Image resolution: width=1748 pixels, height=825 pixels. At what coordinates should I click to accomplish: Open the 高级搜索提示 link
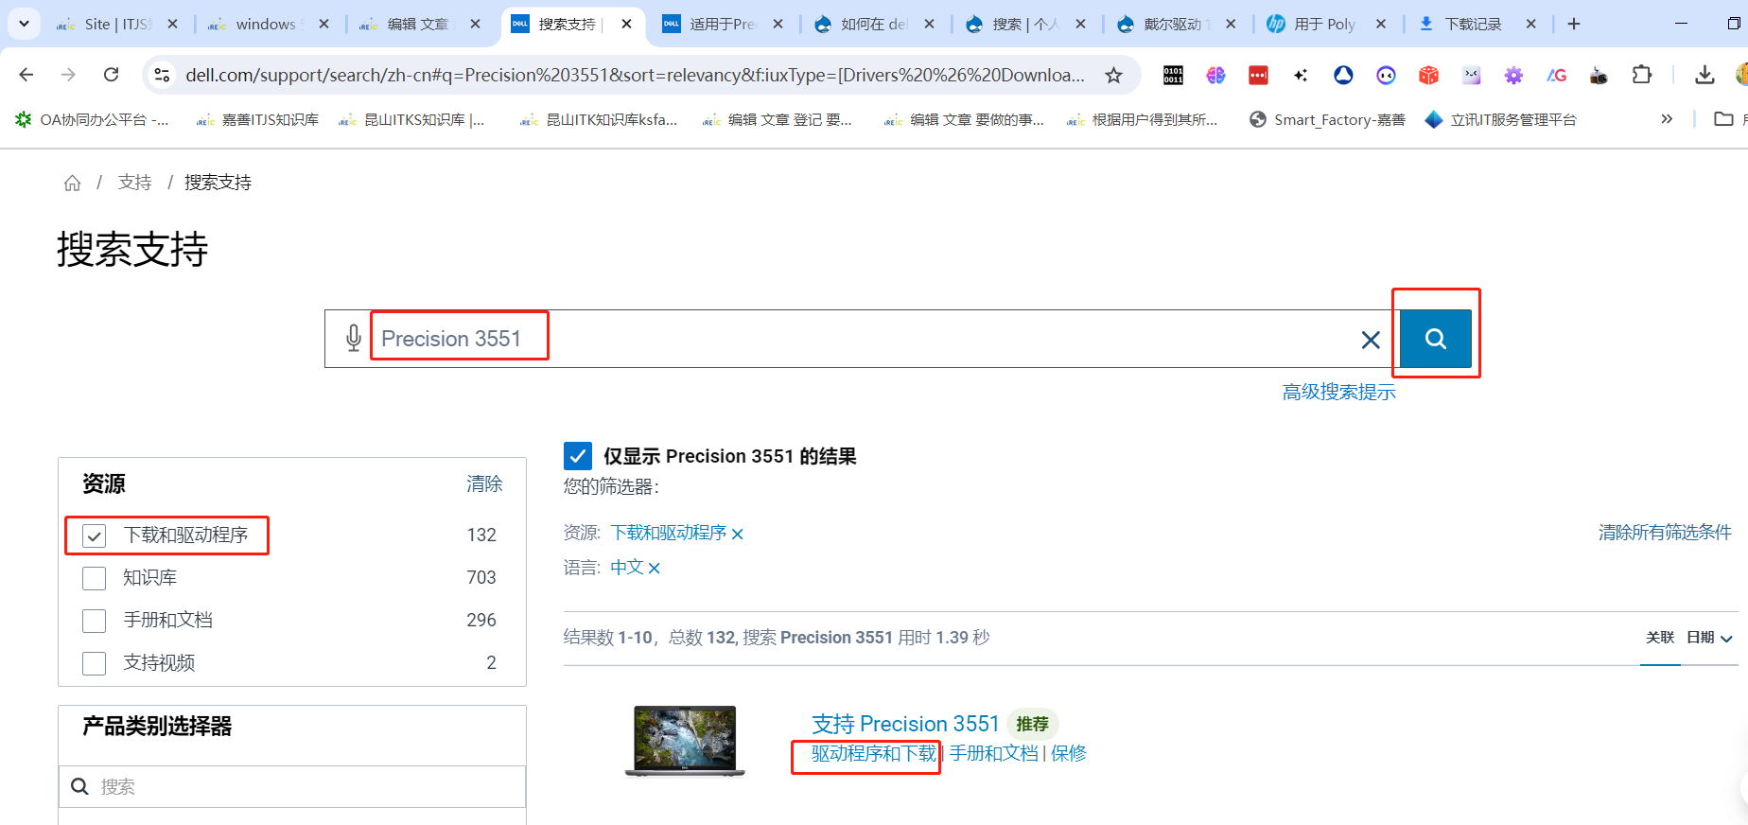[x=1338, y=392]
